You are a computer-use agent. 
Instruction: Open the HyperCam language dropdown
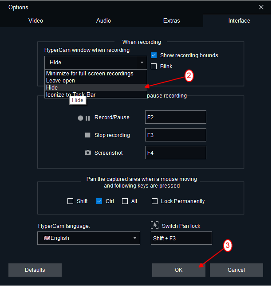point(89,238)
